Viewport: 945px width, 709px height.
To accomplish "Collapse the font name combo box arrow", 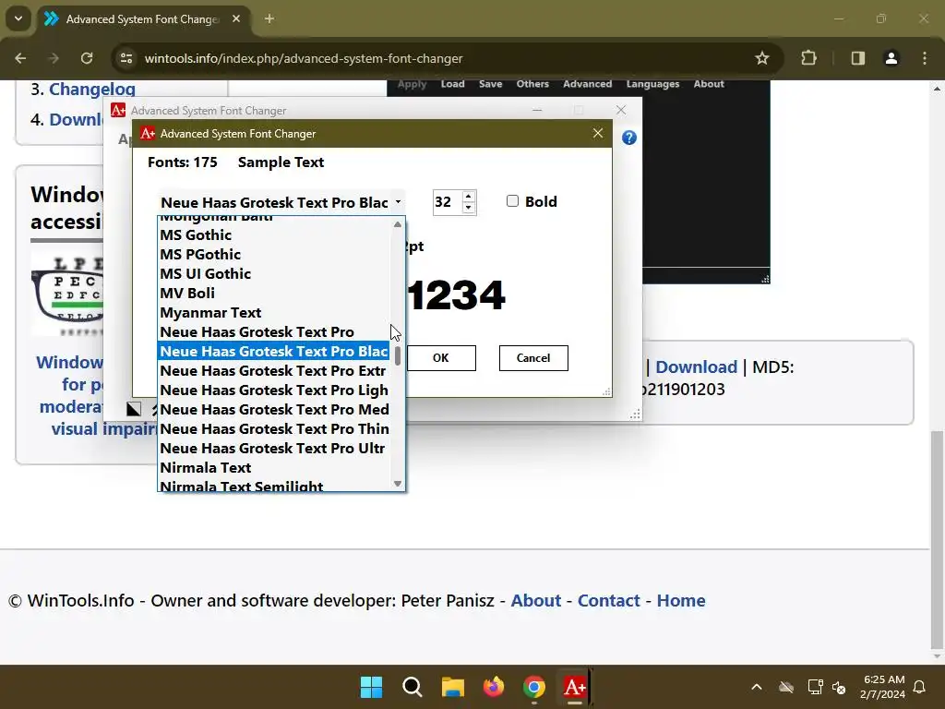I will coord(398,202).
